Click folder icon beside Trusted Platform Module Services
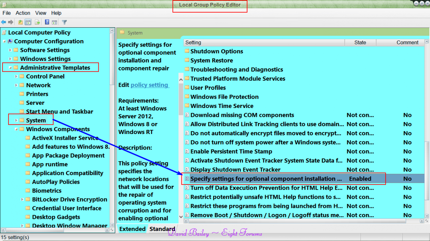Image resolution: width=430 pixels, height=241 pixels. (187, 79)
